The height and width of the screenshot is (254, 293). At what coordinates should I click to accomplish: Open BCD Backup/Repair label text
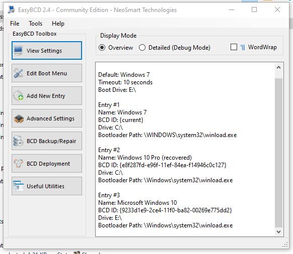[51, 141]
